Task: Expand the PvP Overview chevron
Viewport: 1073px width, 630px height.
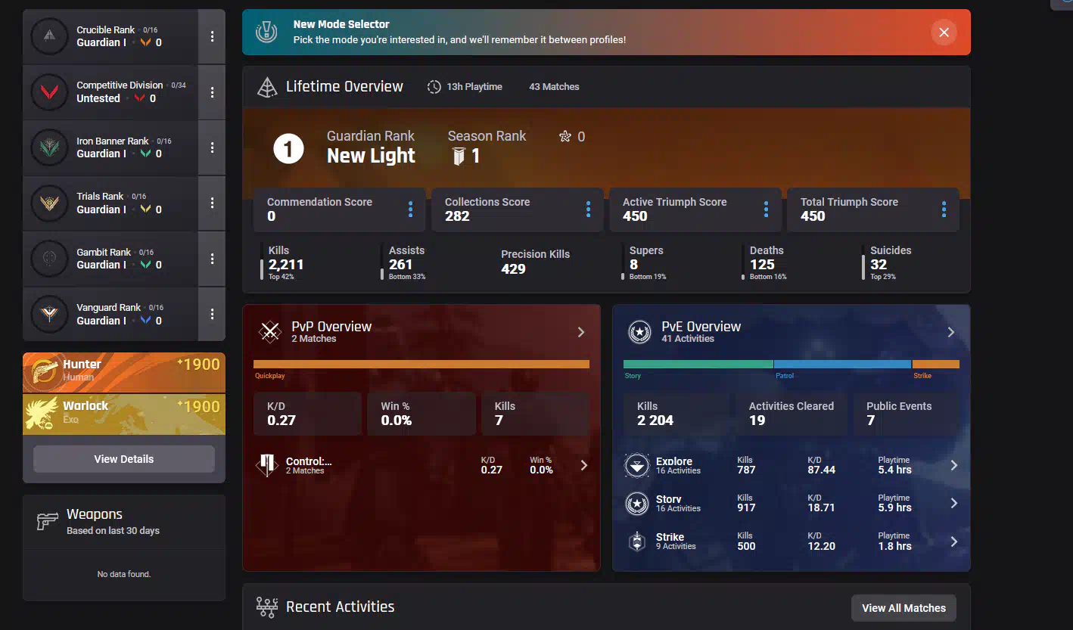Action: [581, 332]
